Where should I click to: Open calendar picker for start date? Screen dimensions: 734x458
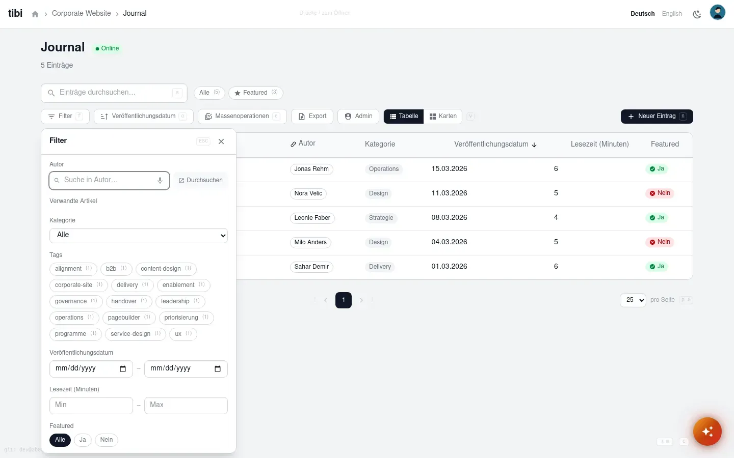123,368
